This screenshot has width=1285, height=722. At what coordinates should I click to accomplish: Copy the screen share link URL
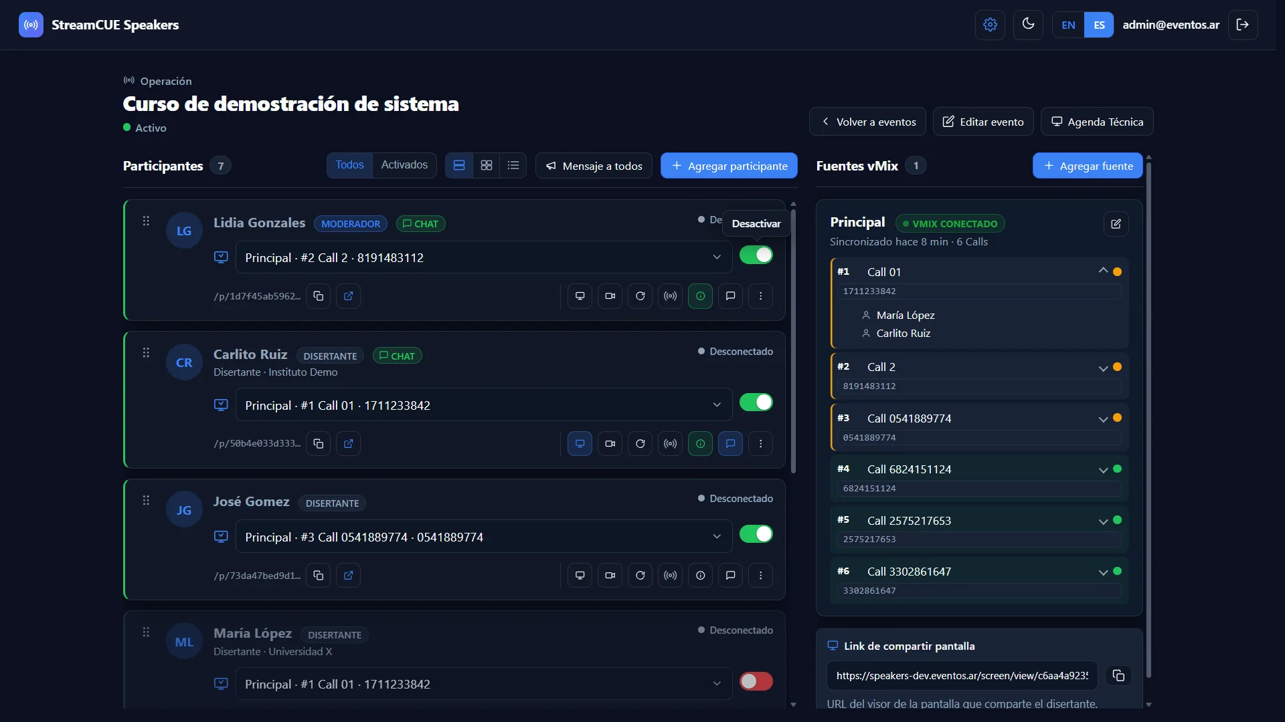(1118, 676)
